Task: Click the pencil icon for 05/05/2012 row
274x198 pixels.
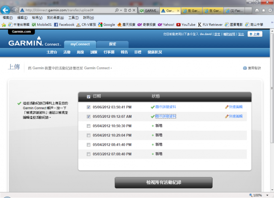Action: point(226,116)
